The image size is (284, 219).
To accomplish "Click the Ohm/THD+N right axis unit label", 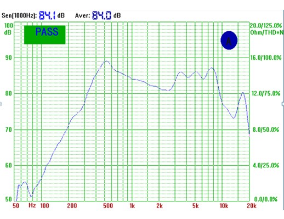I will coord(267,32).
